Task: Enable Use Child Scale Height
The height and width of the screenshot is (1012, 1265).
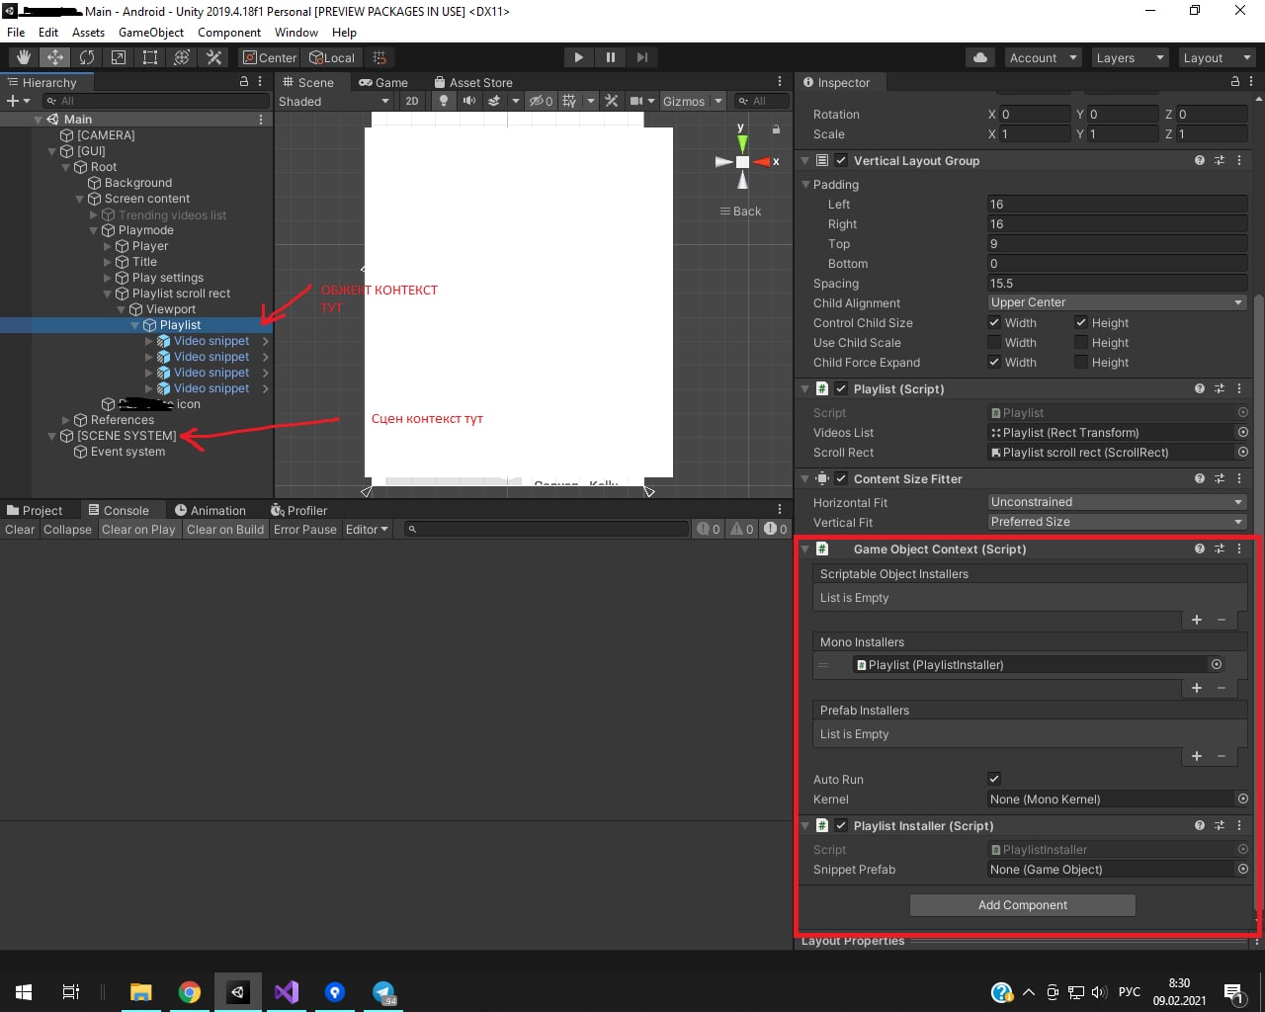Action: click(x=1081, y=342)
